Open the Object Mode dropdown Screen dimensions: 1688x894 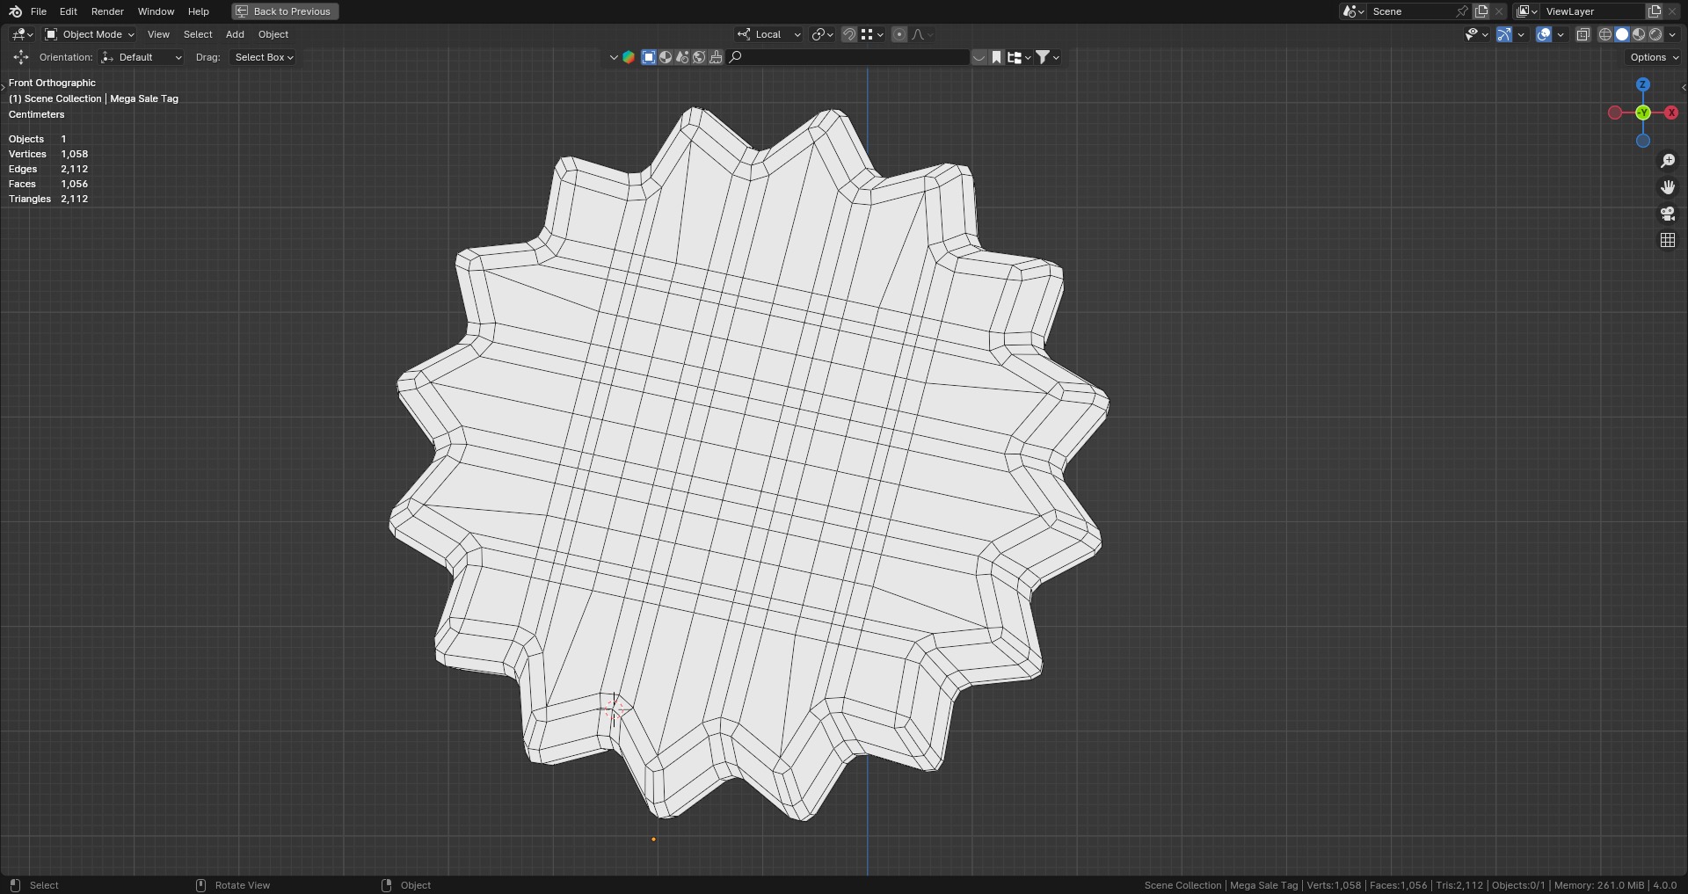90,34
